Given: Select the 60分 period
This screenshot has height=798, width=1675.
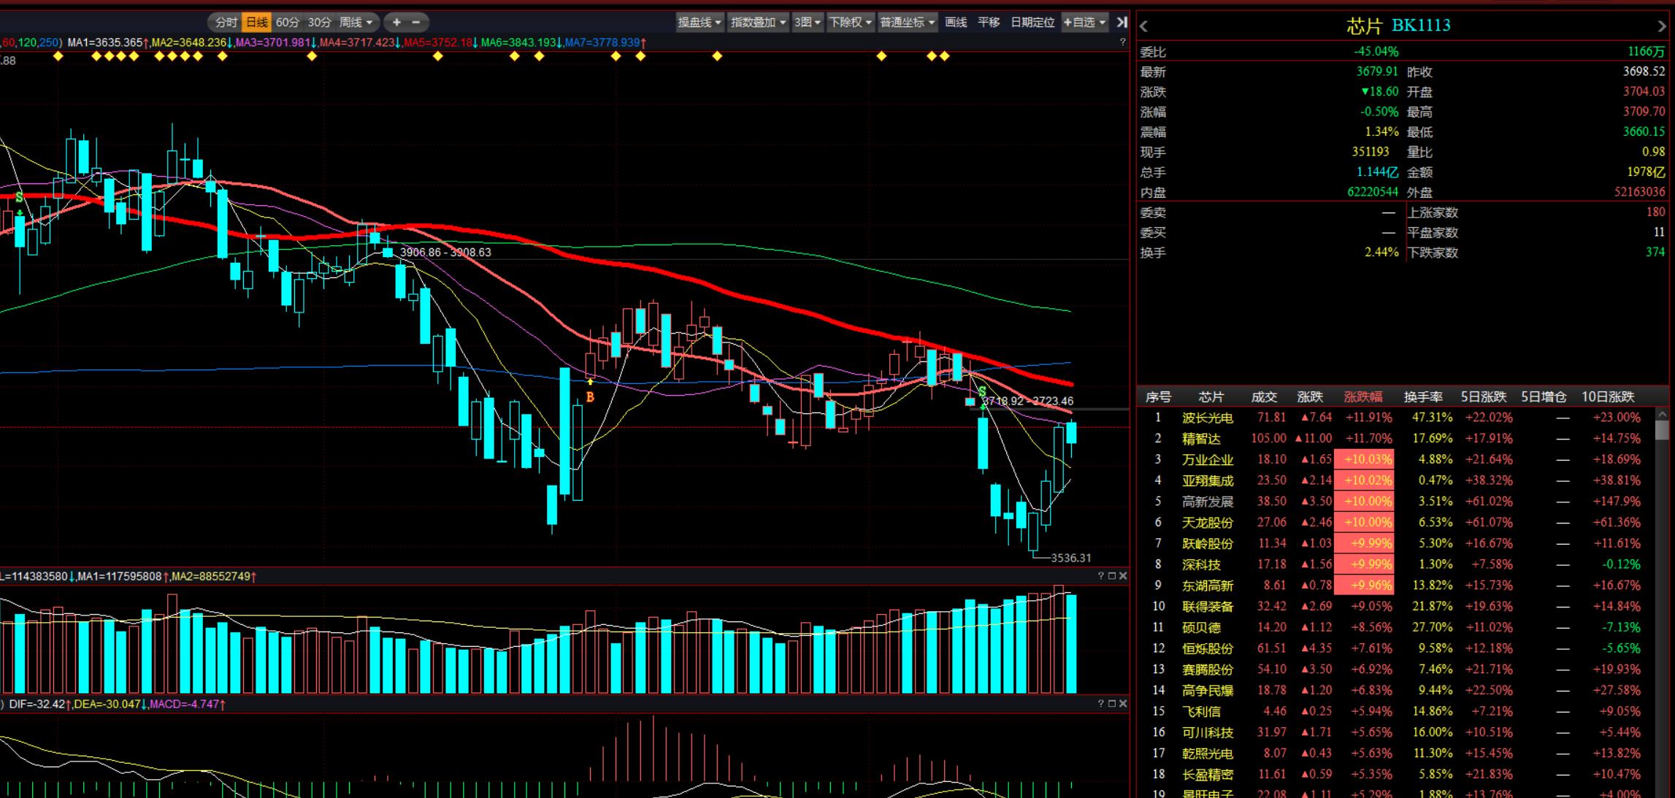Looking at the screenshot, I should pyautogui.click(x=288, y=23).
